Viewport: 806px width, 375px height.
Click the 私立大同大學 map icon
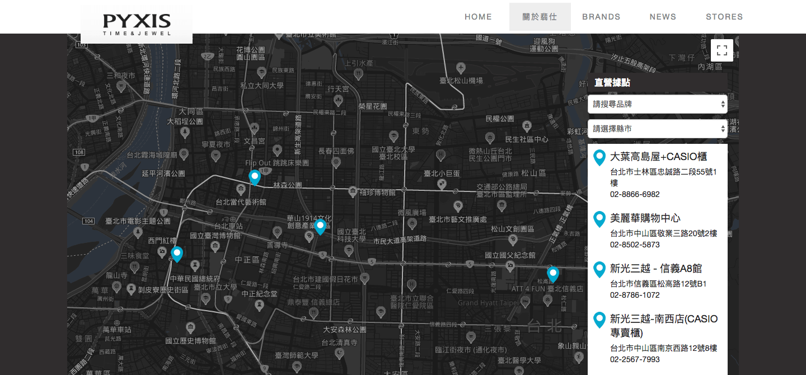[261, 73]
